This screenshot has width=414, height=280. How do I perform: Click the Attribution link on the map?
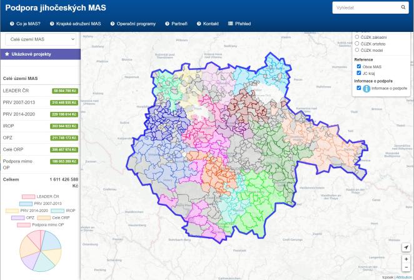405,277
